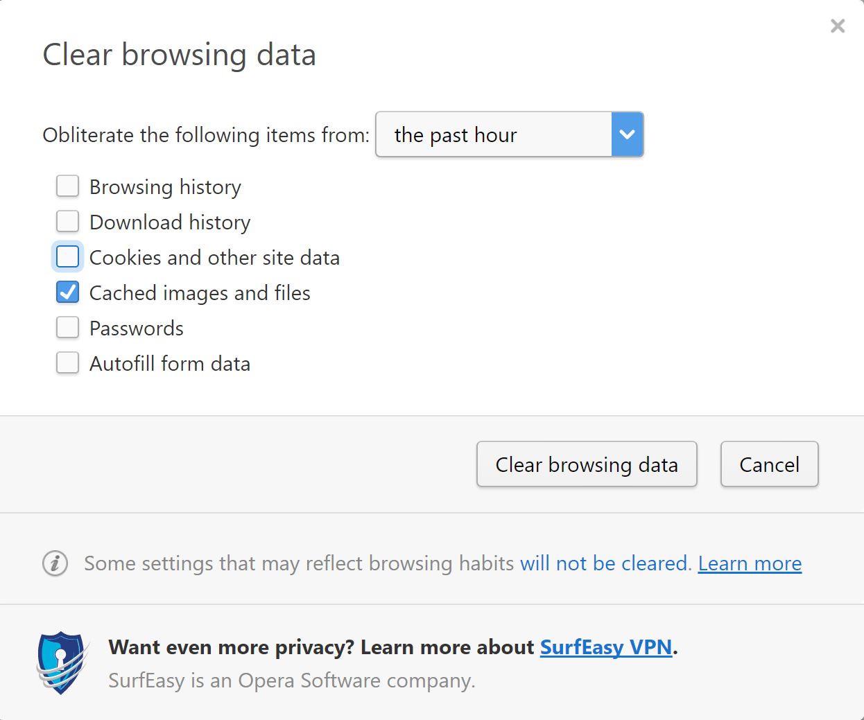Open the 'the past hour' combo box text
The width and height of the screenshot is (864, 720).
[x=456, y=135]
